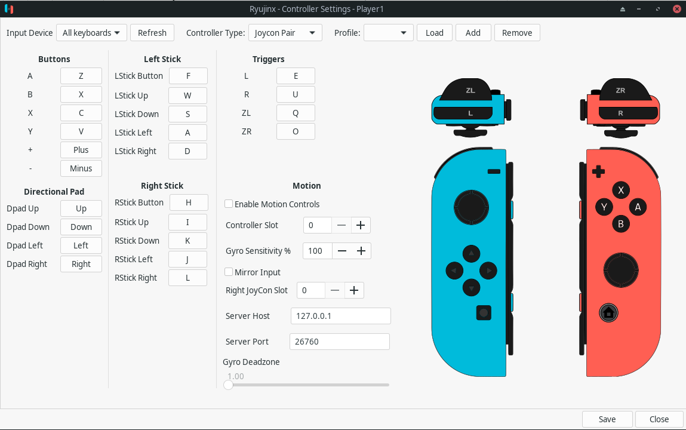Click the Gyro Deadzone slider handle
Viewport: 686px width, 430px height.
pos(229,385)
